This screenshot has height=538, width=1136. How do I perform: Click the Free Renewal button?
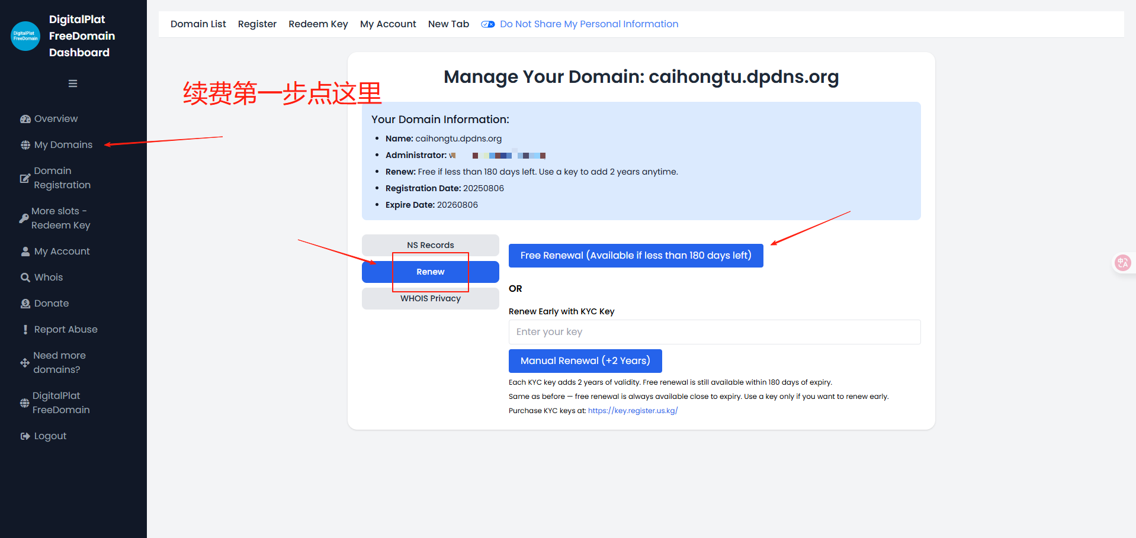click(x=636, y=256)
